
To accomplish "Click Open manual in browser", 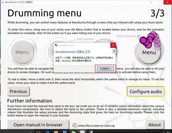I will tap(38, 125).
